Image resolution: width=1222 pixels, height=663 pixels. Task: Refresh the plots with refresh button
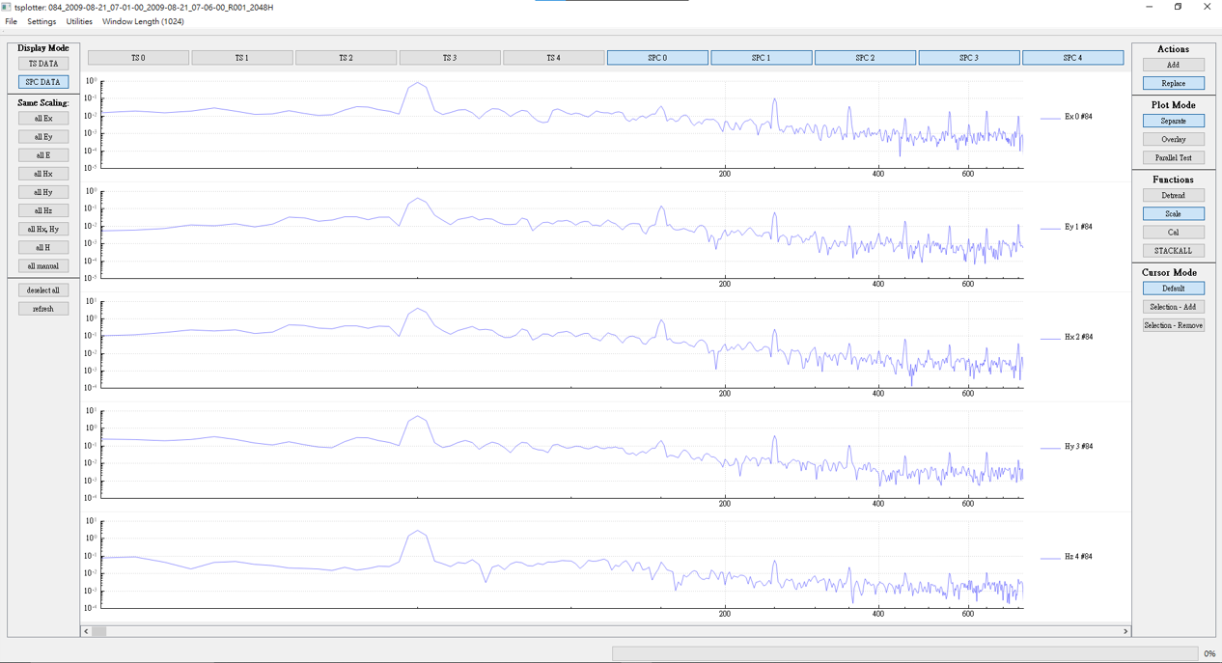click(43, 309)
